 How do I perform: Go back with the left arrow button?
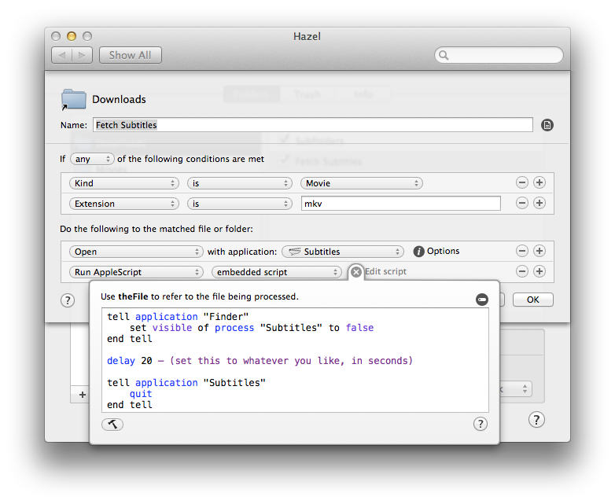point(62,55)
